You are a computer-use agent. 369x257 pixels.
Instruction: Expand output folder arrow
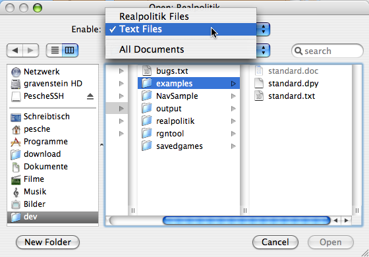tap(233, 109)
